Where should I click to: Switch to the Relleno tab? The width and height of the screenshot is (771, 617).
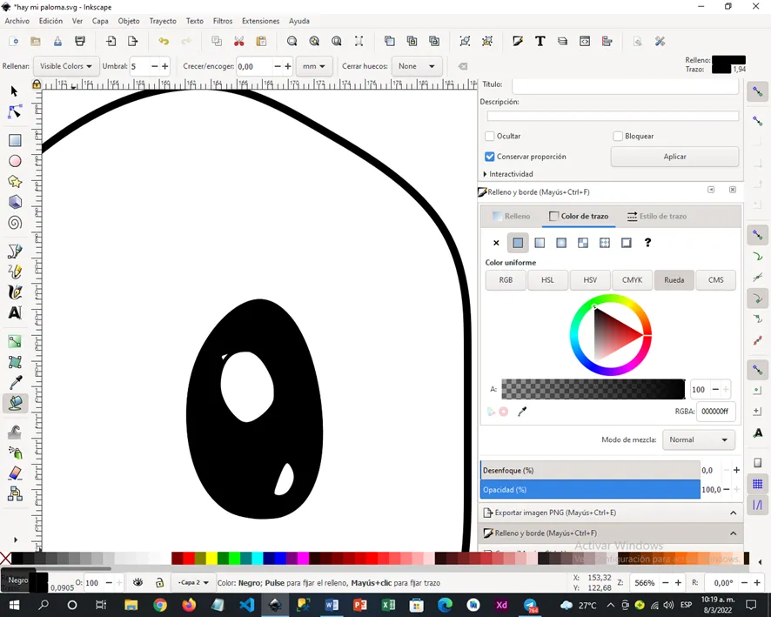tap(512, 216)
